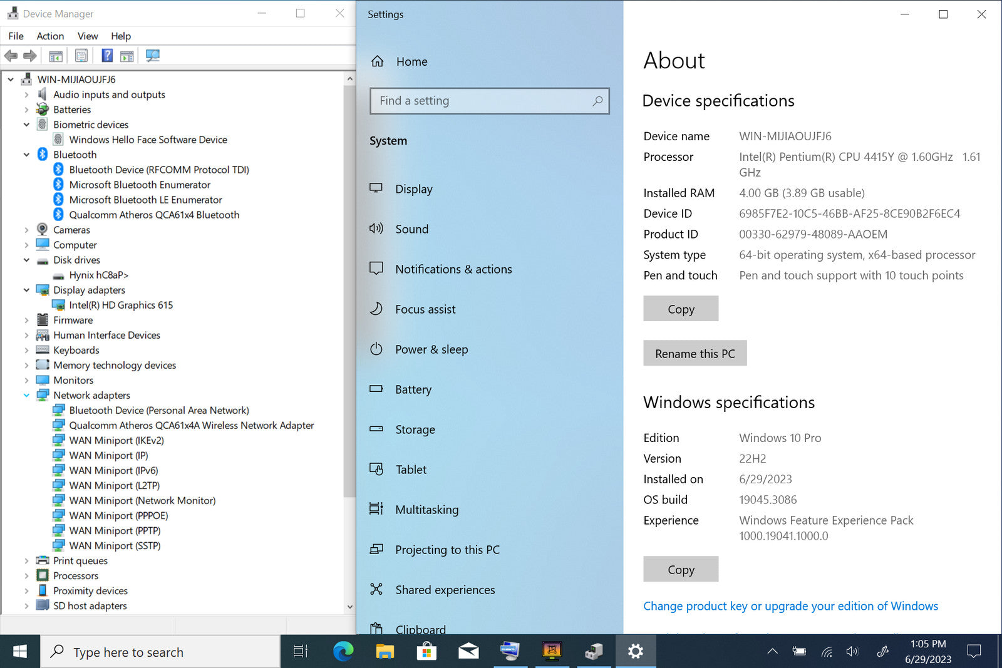Click the Back arrow in Device Manager toolbar
This screenshot has width=1002, height=668.
pyautogui.click(x=11, y=56)
